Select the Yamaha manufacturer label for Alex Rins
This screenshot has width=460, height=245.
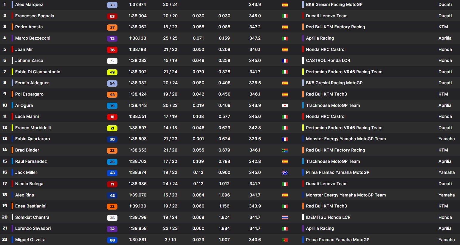pyautogui.click(x=446, y=195)
